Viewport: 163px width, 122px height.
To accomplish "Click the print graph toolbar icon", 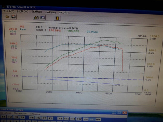I will 36,18.
